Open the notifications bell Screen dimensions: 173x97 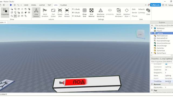pyautogui.click(x=149, y=5)
